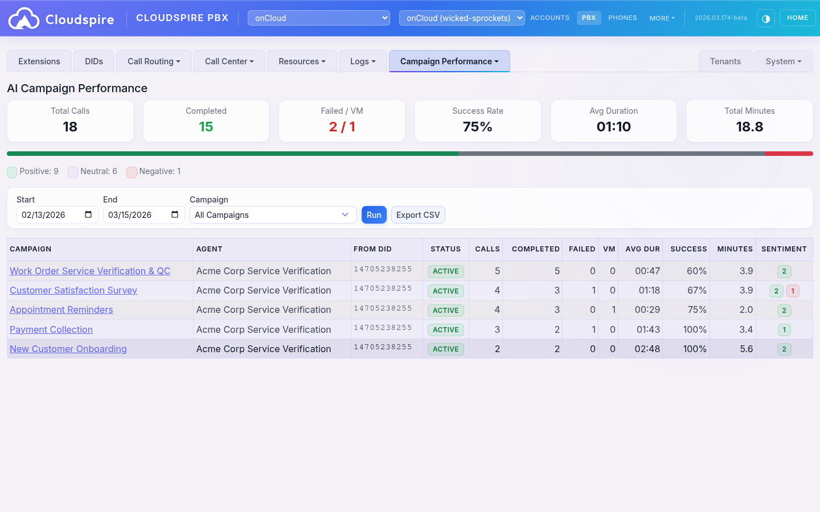Toggle dark mode with the contrast icon

[x=765, y=18]
